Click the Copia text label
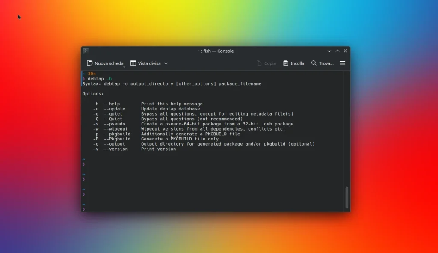The height and width of the screenshot is (253, 438). pos(270,63)
